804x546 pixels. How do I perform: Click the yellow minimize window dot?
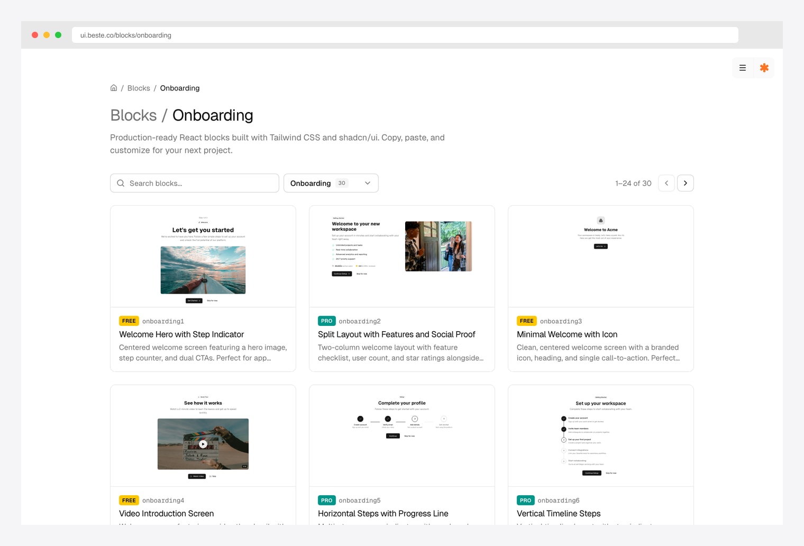click(47, 35)
